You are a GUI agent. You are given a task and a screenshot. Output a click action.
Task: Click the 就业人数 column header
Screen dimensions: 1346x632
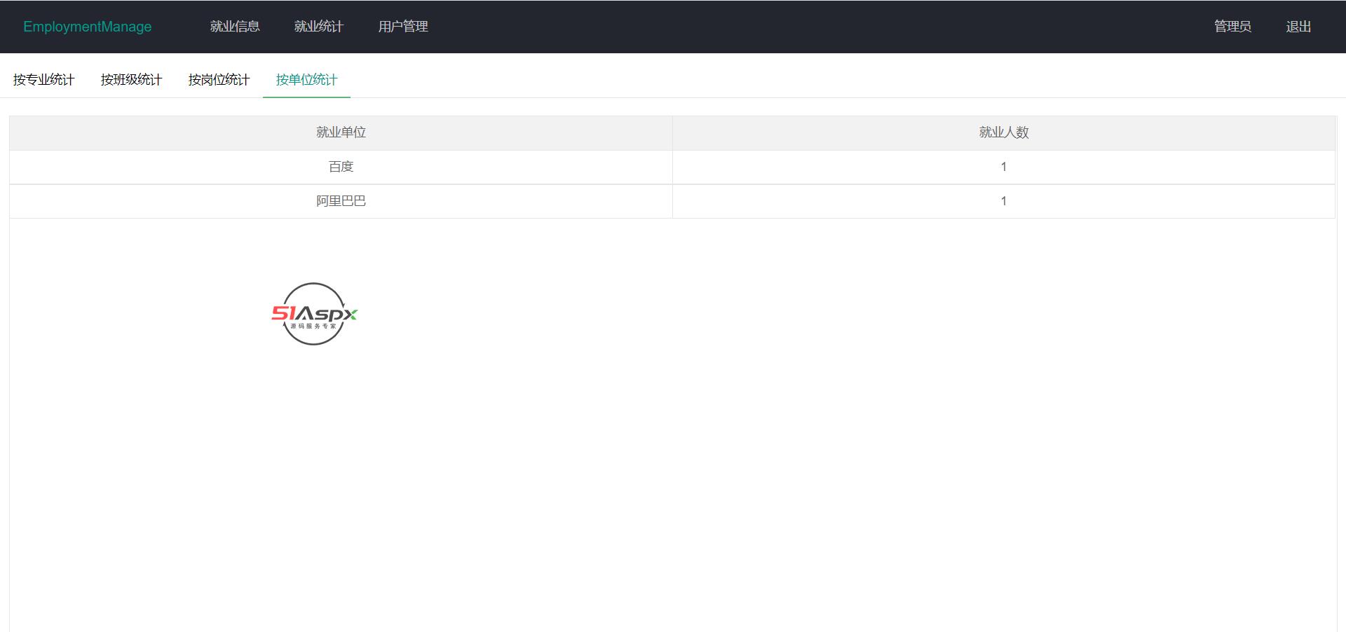[1004, 132]
